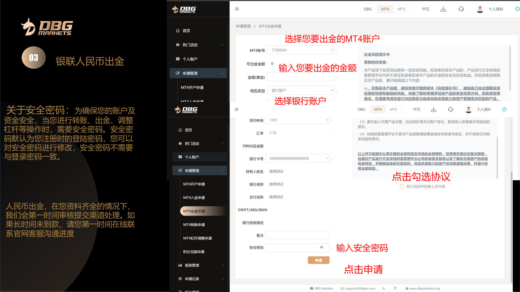The height and width of the screenshot is (292, 520).
Task: Click the 个人账户 grid icon in upper sidebar
Action: click(178, 59)
